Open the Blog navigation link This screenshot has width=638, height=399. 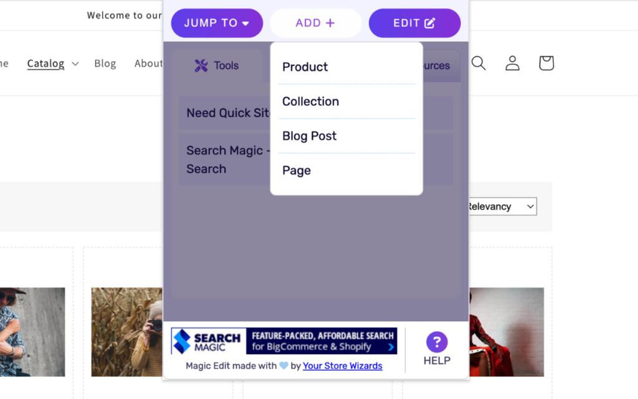pyautogui.click(x=105, y=63)
